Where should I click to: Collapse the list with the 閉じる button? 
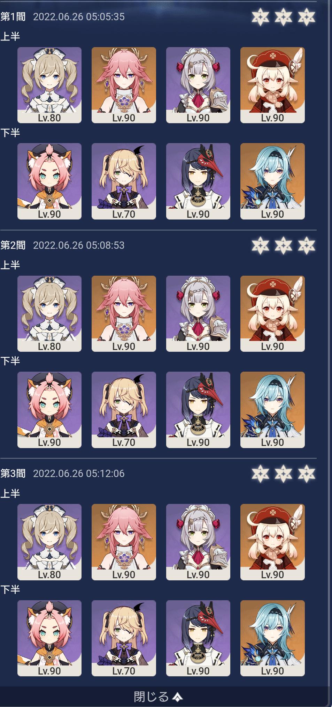pyautogui.click(x=158, y=697)
